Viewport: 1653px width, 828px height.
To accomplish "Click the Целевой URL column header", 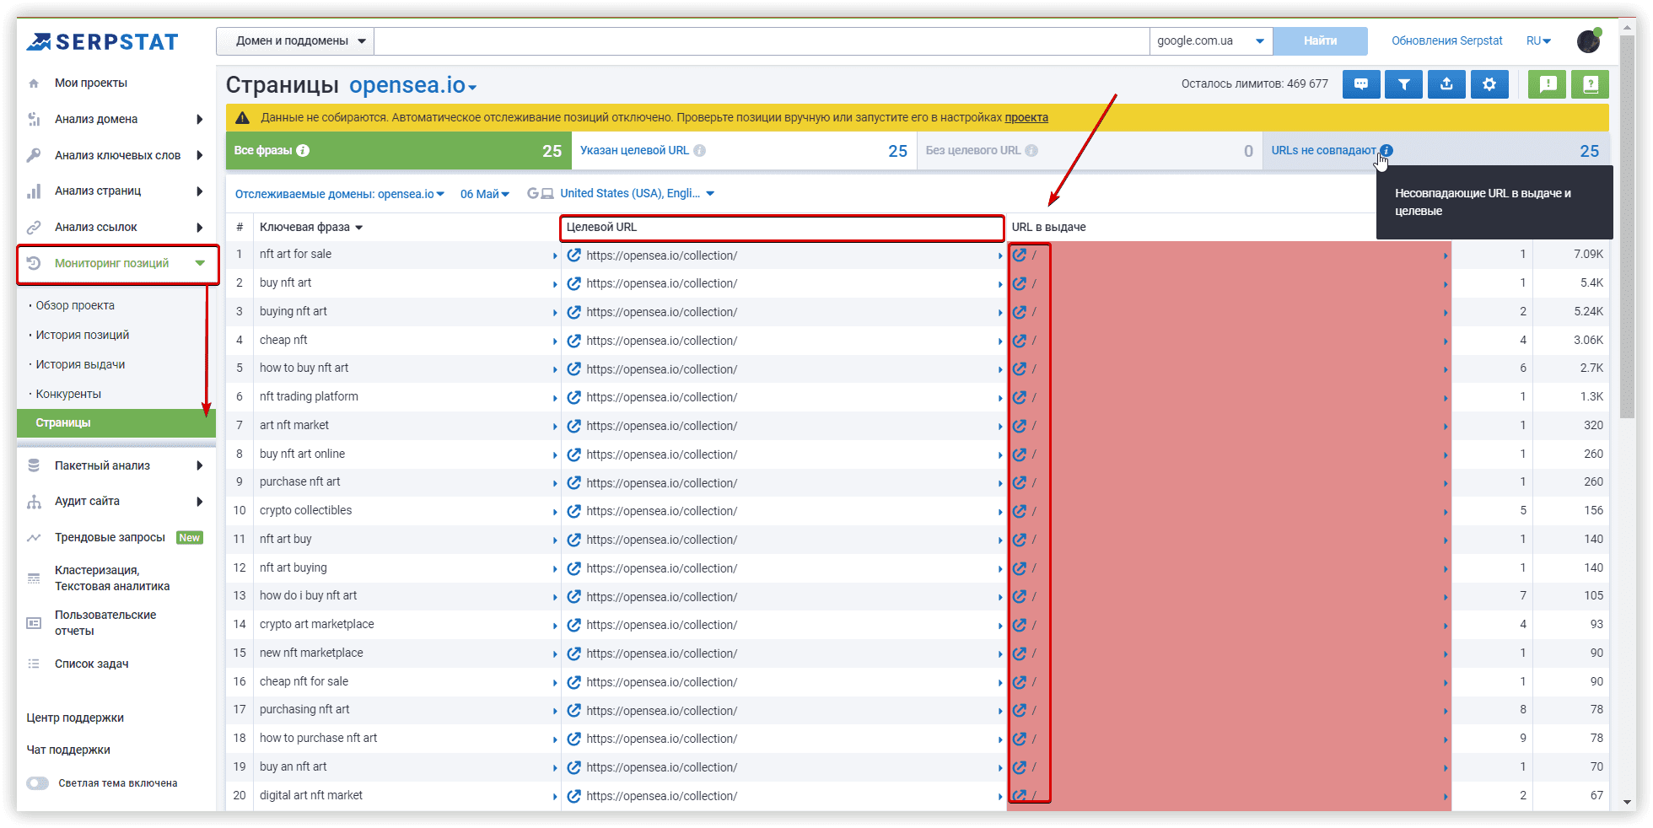I will (782, 228).
